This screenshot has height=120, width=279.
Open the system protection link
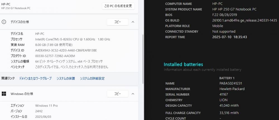coord(66,78)
